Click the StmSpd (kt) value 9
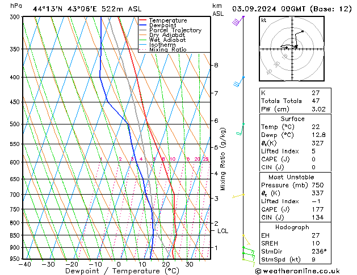This screenshot has height=275, width=357. 314,260
